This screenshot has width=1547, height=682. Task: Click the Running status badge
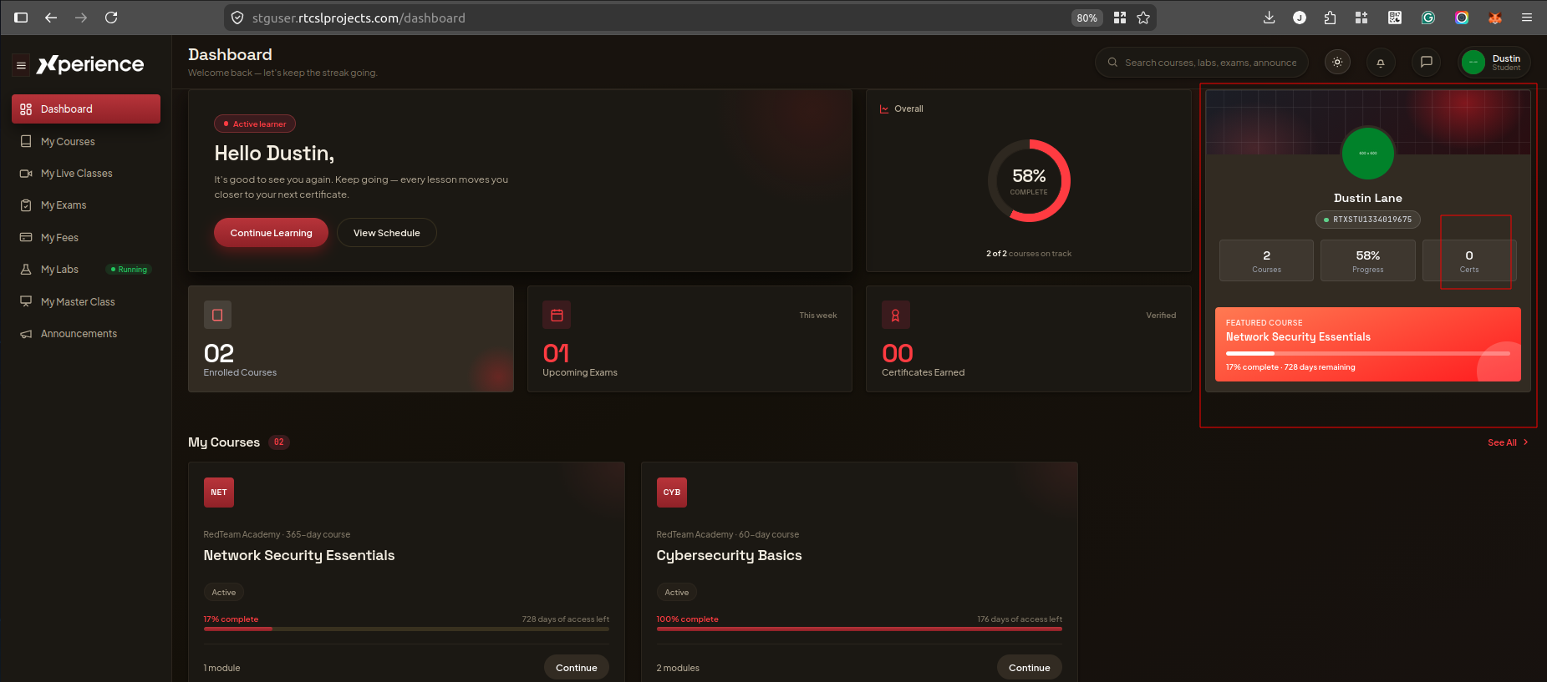tap(129, 270)
